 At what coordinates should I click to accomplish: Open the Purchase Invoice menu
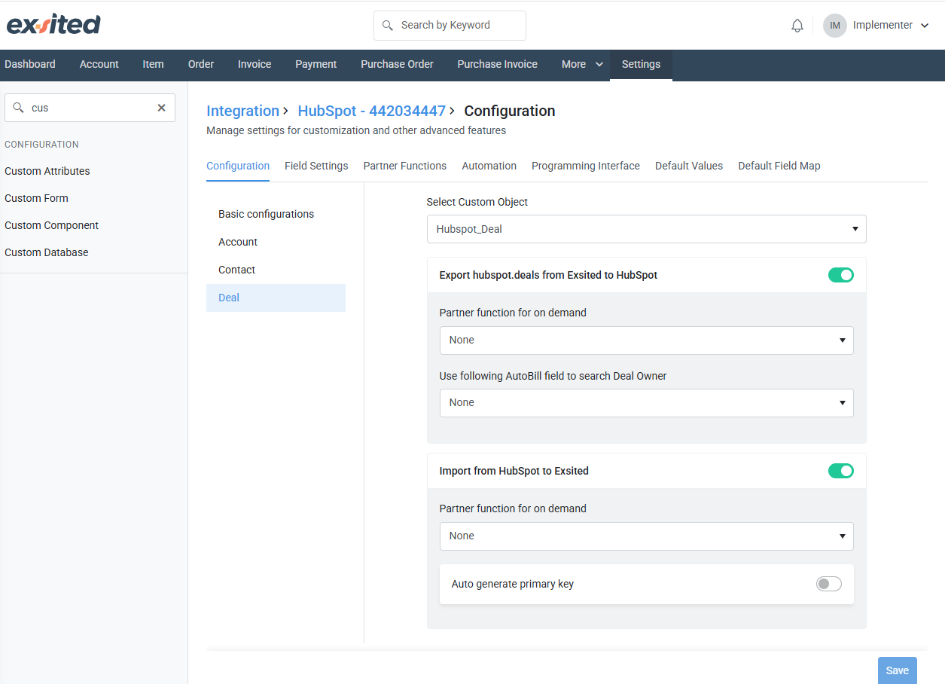497,65
